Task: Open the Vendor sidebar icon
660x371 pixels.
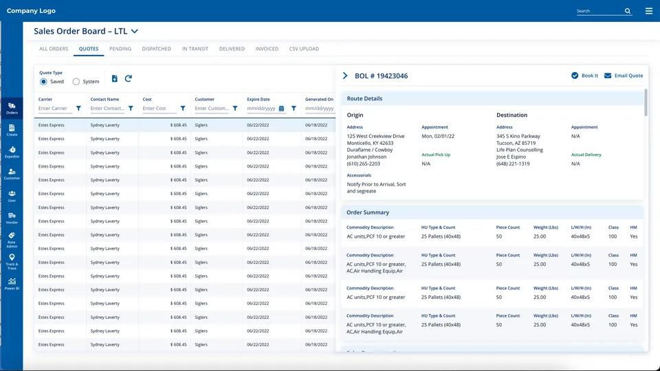Action: tap(12, 218)
